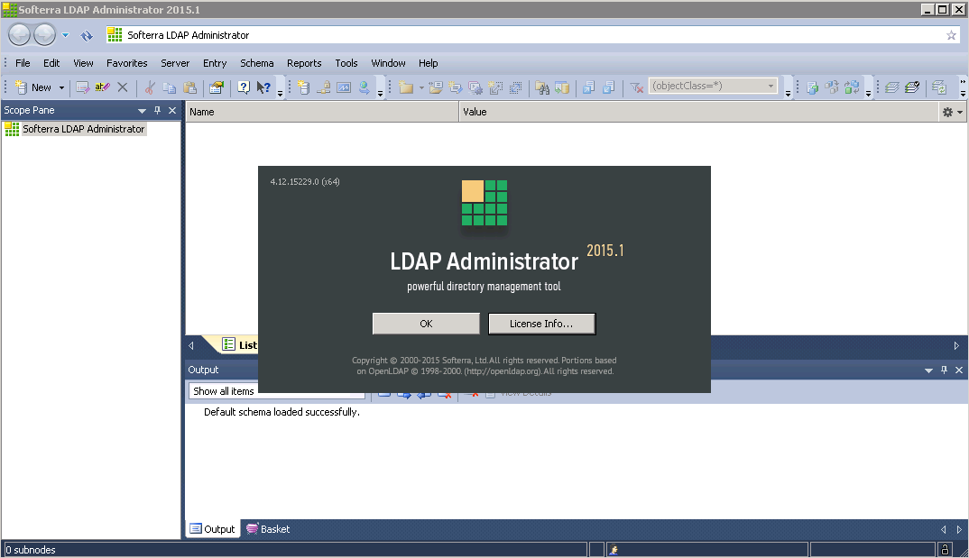Image resolution: width=969 pixels, height=558 pixels.
Task: Open the Reports menu
Action: [x=304, y=63]
